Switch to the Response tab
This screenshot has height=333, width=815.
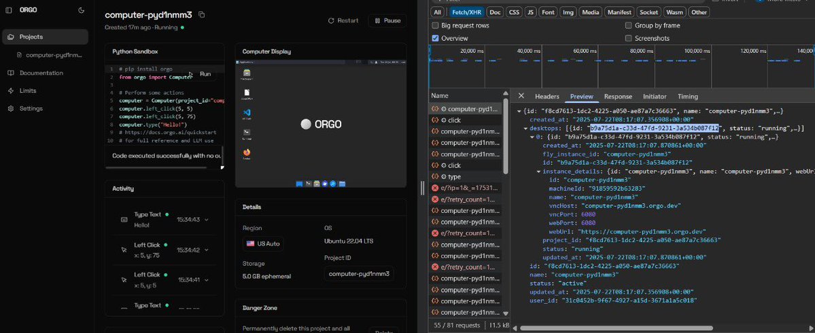(x=618, y=97)
